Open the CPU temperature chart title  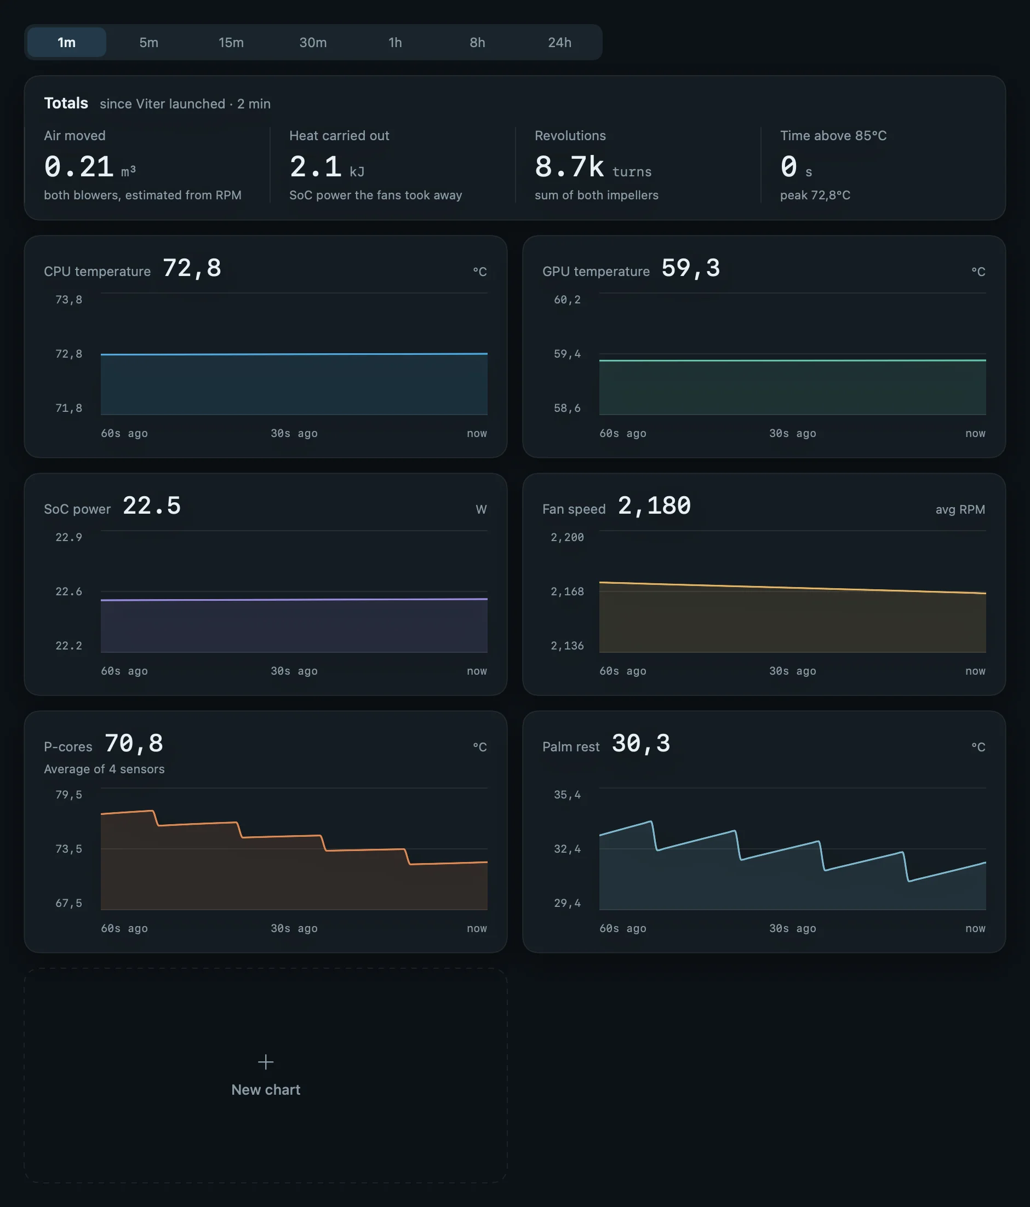98,272
